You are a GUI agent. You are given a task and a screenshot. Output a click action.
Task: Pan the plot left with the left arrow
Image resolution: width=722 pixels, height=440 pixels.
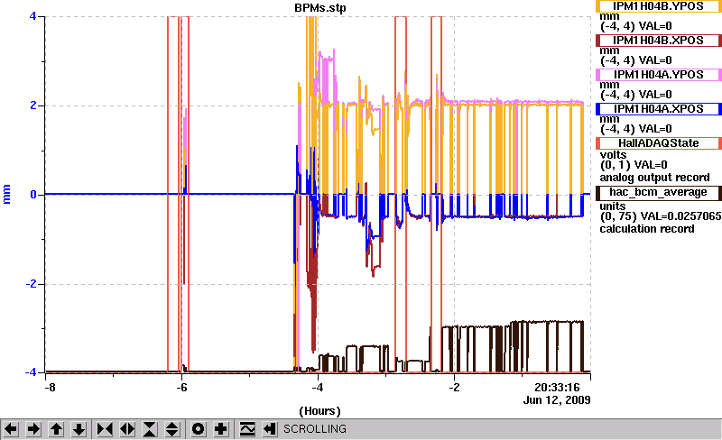tap(11, 429)
